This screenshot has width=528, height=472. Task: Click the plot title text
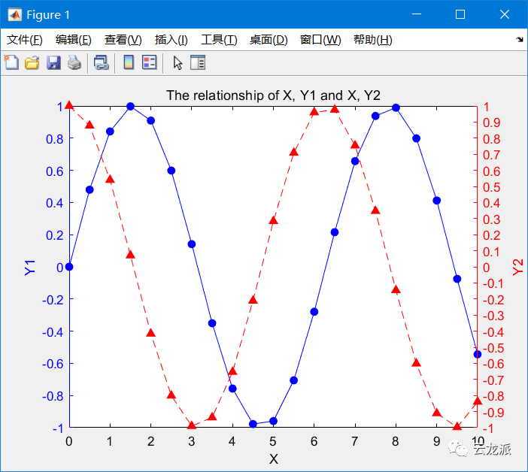(x=273, y=95)
